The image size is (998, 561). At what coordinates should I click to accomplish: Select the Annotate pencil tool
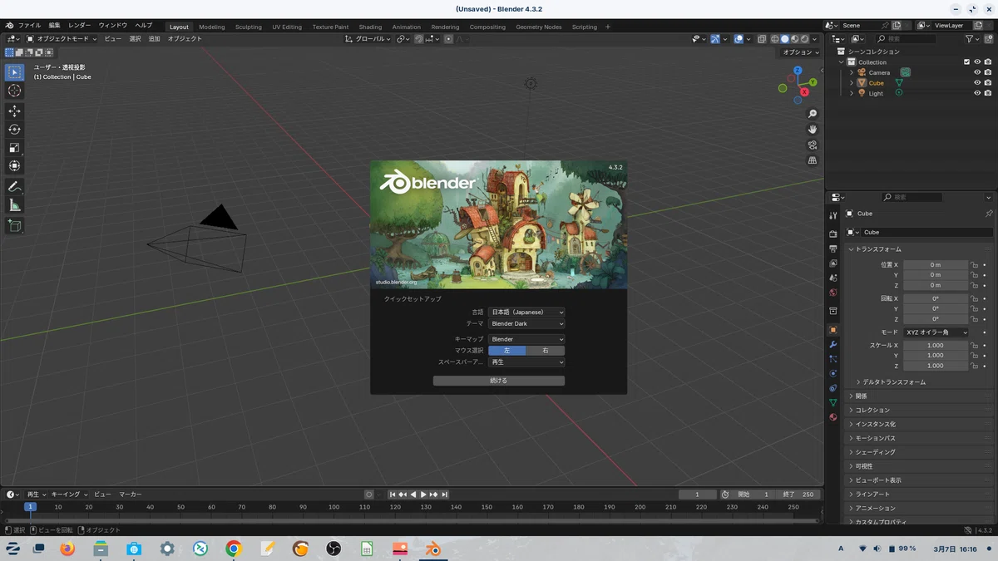(14, 187)
